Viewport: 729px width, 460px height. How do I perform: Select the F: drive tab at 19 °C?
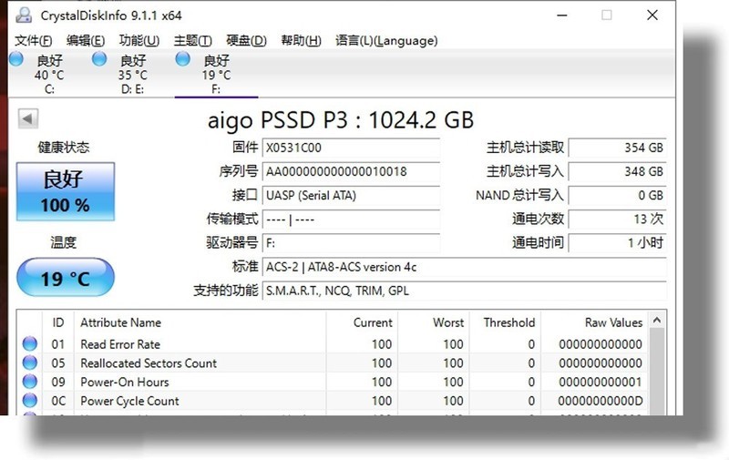216,74
